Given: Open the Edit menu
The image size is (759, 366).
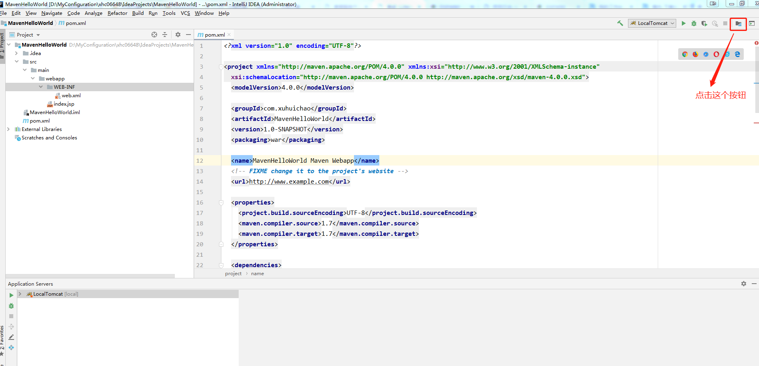Looking at the screenshot, I should click(x=16, y=13).
